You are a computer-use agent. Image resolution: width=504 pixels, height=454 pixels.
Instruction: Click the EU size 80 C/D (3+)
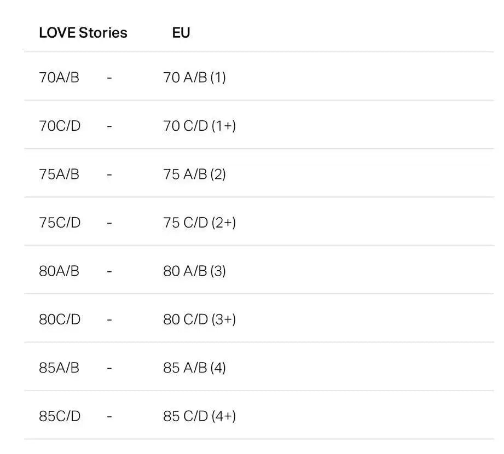pos(199,319)
